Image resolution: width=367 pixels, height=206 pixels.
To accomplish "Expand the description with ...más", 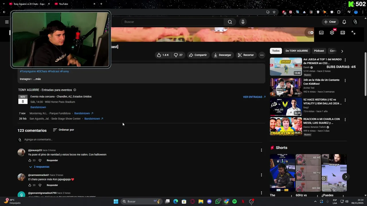I will (x=37, y=79).
